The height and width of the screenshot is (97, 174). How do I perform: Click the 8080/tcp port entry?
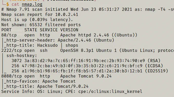pos(12,76)
